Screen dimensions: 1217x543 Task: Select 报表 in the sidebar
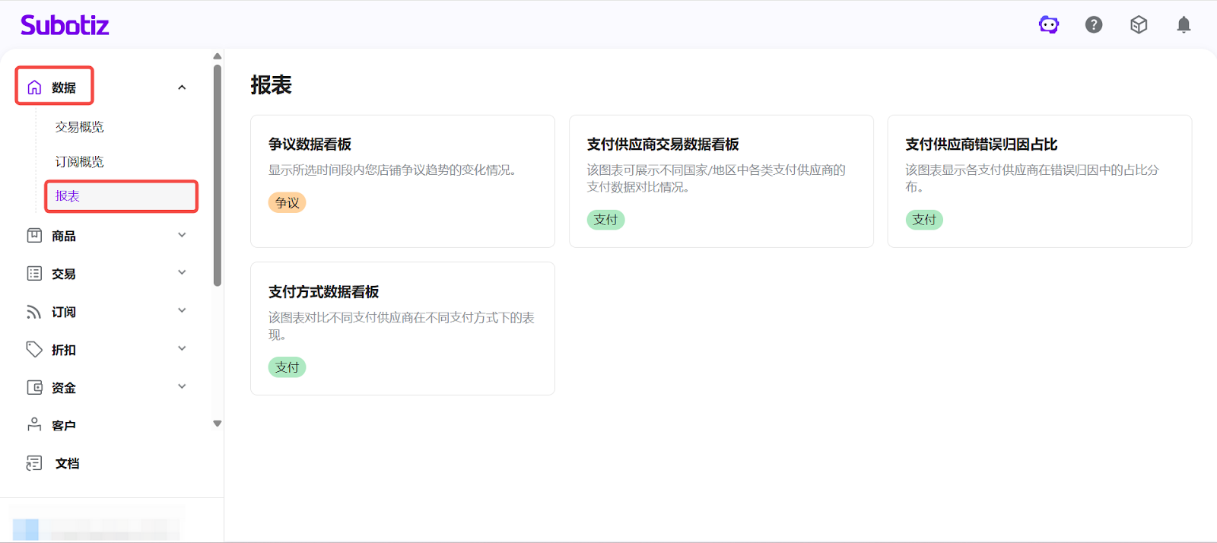pos(68,196)
